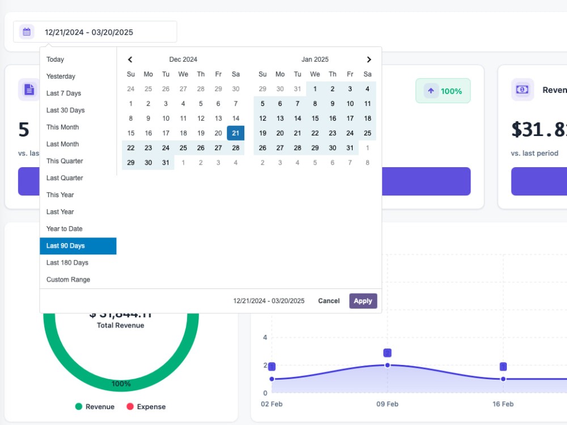This screenshot has height=425, width=567.
Task: Select Today preset
Action: point(78,59)
